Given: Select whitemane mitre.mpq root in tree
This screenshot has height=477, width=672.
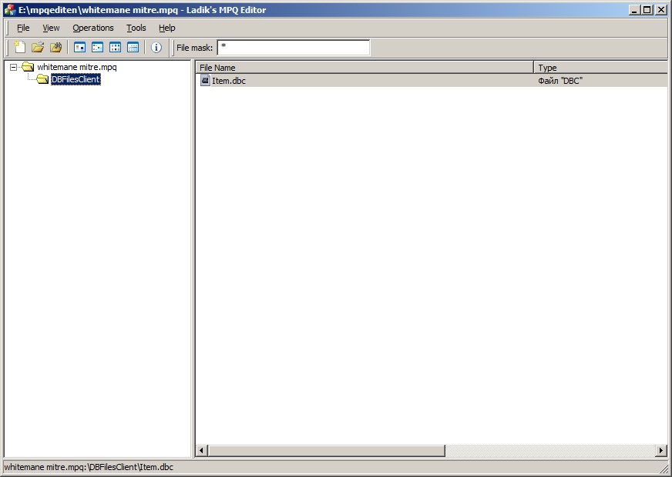Looking at the screenshot, I should [x=76, y=68].
